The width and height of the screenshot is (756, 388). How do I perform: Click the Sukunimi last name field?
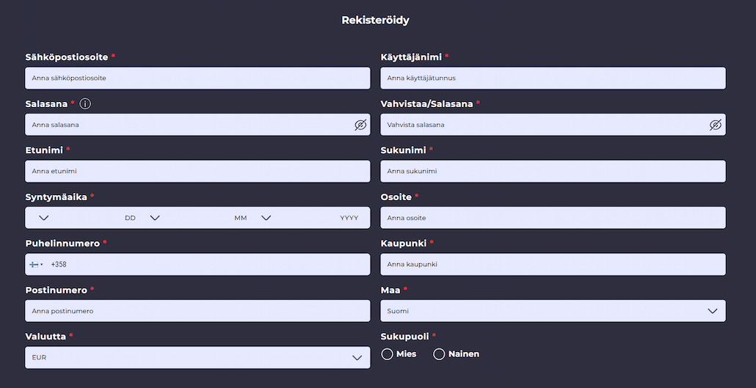(553, 171)
